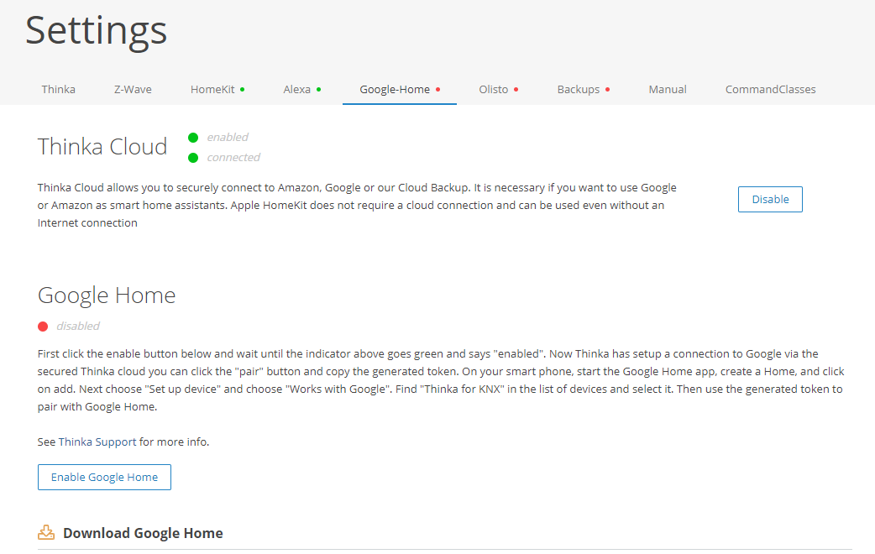875x554 pixels.
Task: Expand the Download Google Home section
Action: click(x=143, y=533)
